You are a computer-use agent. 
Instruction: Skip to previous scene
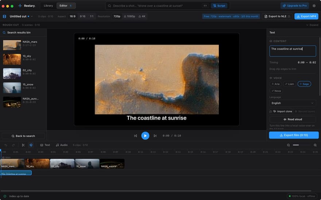tap(136, 136)
